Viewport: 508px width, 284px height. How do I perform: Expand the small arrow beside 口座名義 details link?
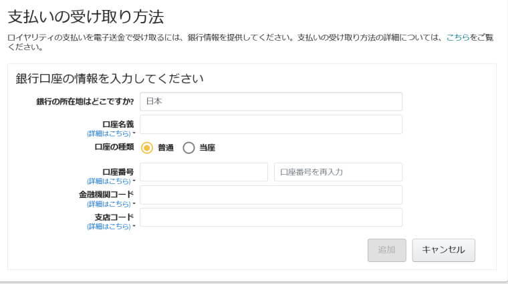(x=134, y=133)
